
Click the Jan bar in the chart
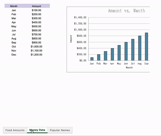coord(92,59)
